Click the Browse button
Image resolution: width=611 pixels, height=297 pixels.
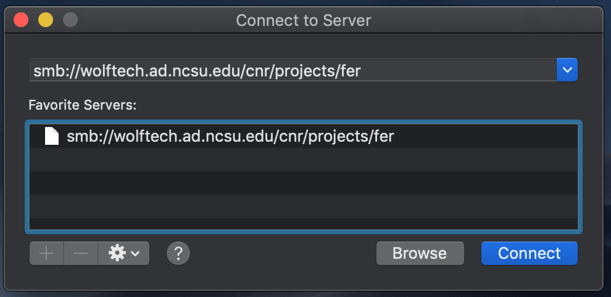pos(420,253)
